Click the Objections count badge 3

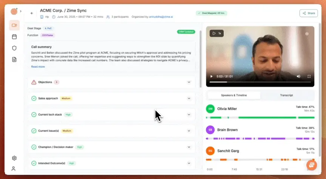[57, 82]
